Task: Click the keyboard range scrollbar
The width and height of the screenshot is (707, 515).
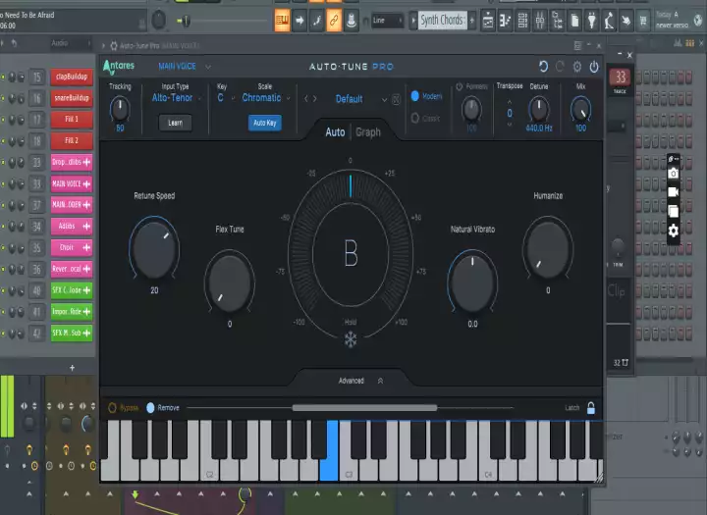Action: (364, 408)
